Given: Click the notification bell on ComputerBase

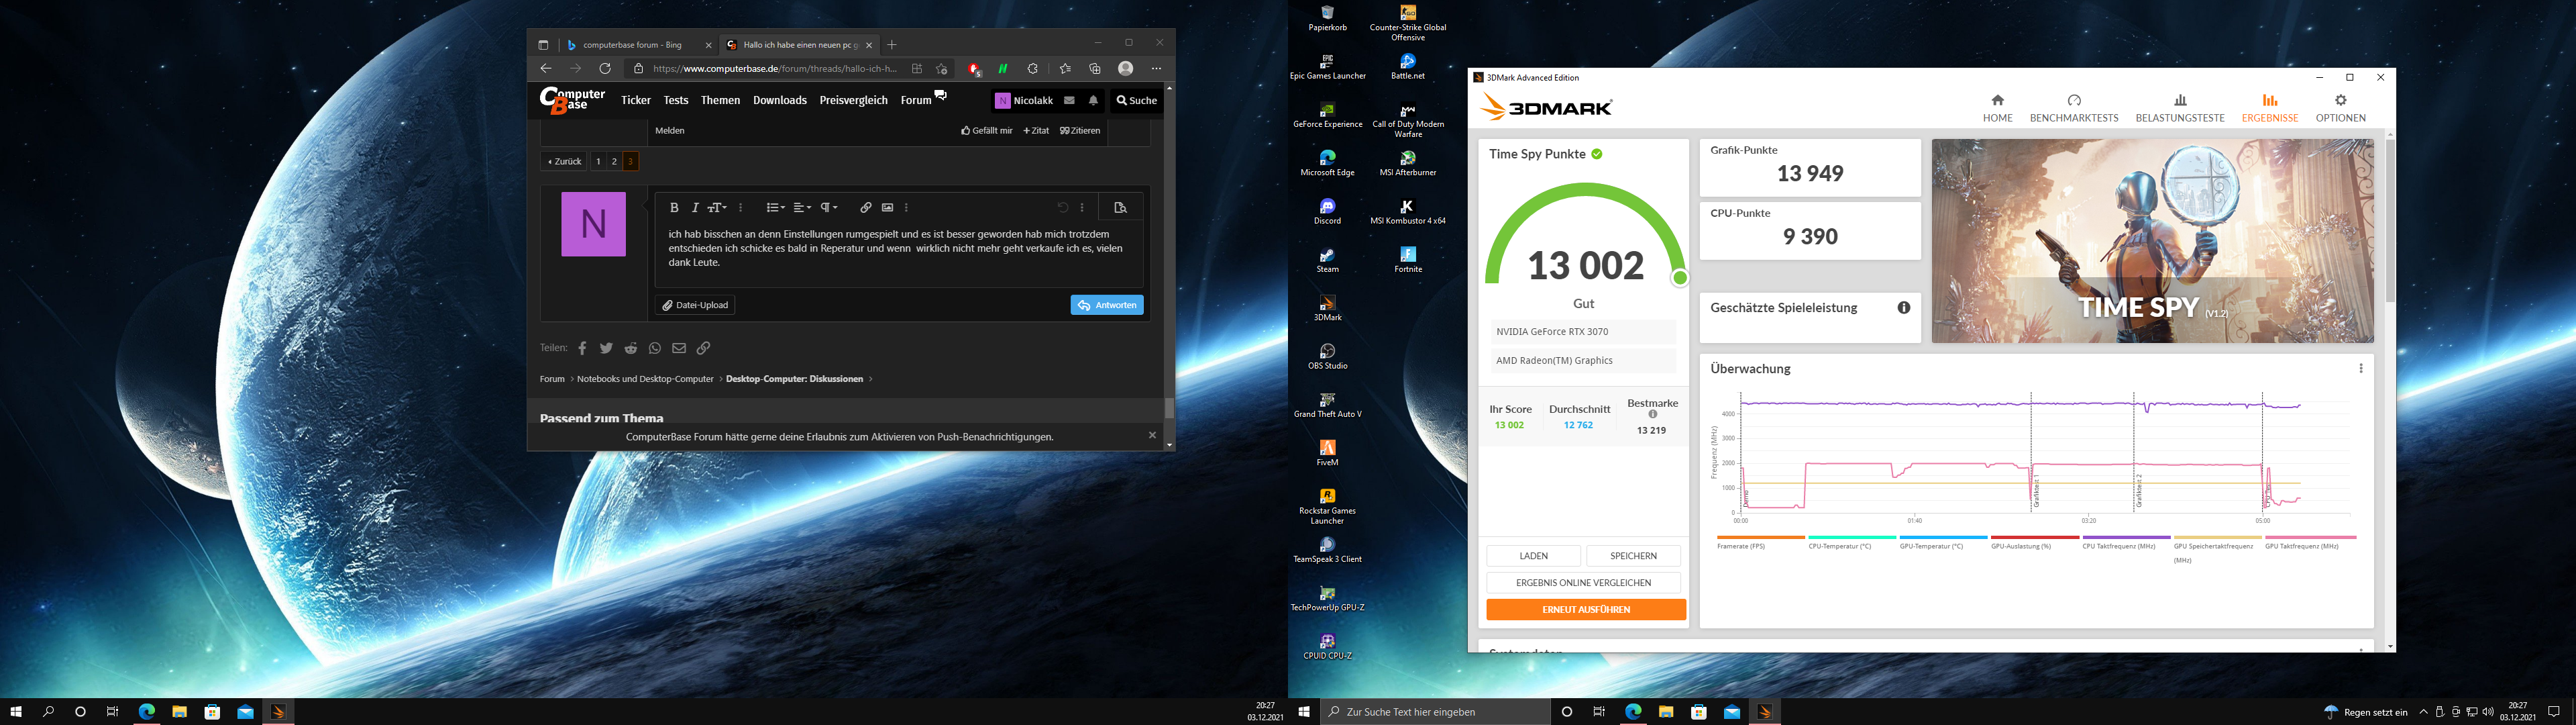Looking at the screenshot, I should (x=1093, y=100).
